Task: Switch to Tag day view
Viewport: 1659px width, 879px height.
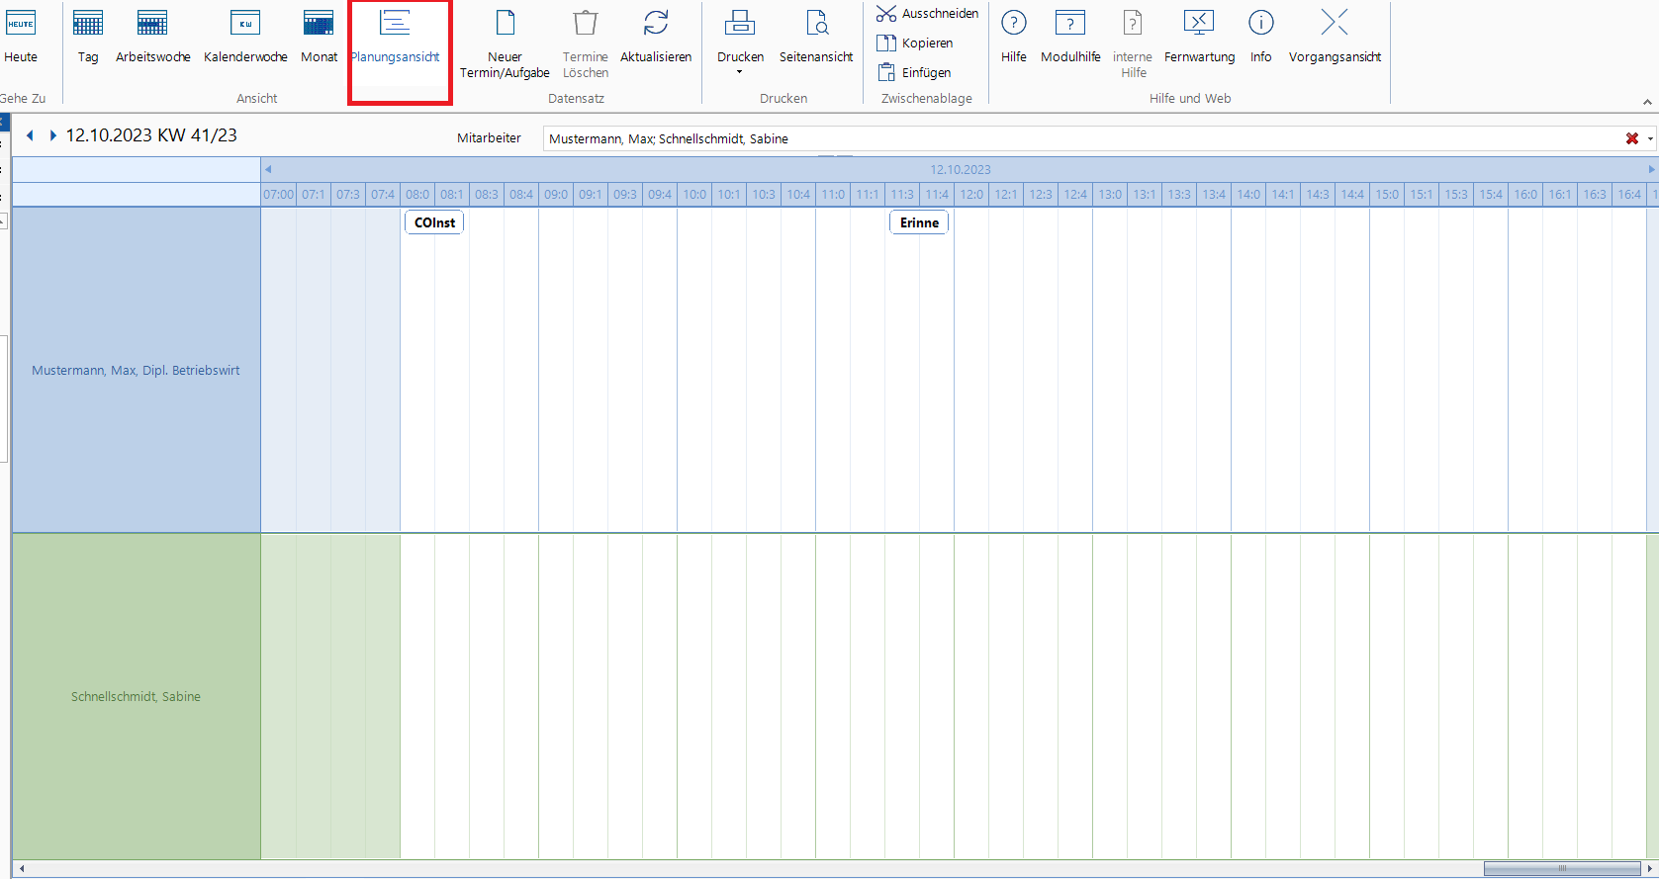Action: click(88, 36)
